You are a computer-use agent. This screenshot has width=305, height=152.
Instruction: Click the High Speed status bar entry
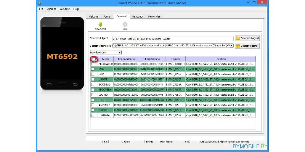click(166, 142)
